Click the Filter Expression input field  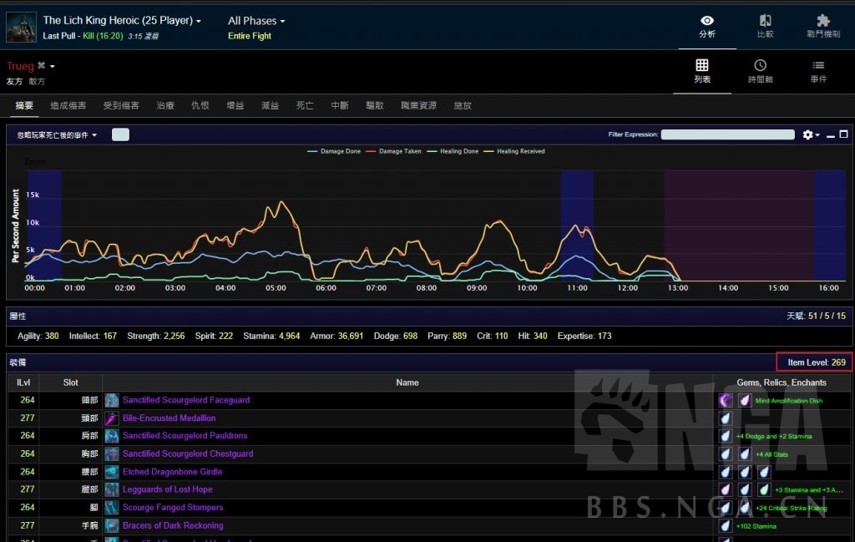727,134
